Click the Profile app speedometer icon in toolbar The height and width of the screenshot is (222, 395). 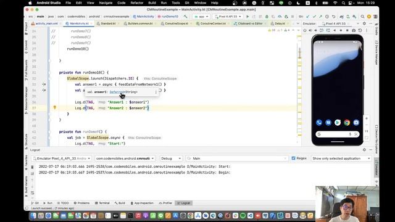pos(280,17)
